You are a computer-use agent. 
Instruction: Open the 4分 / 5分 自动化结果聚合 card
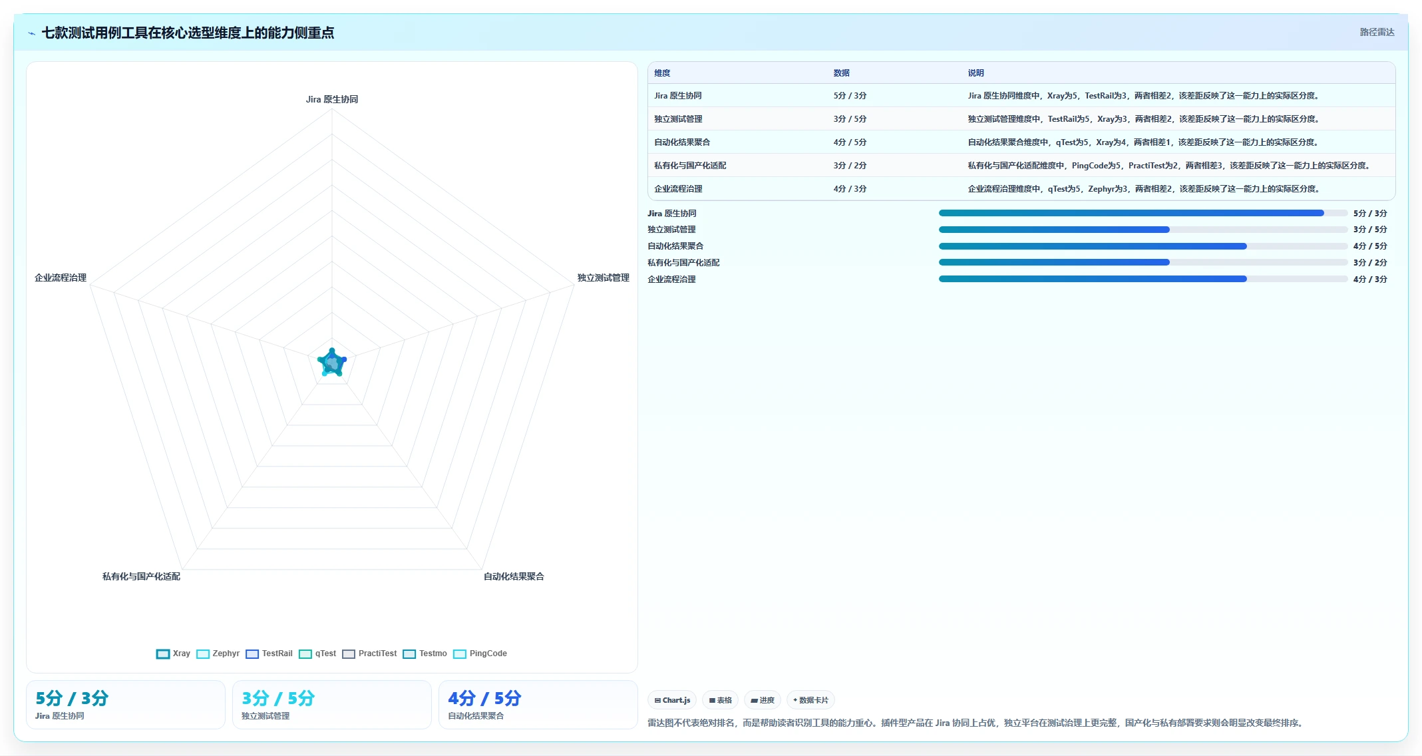pyautogui.click(x=538, y=705)
